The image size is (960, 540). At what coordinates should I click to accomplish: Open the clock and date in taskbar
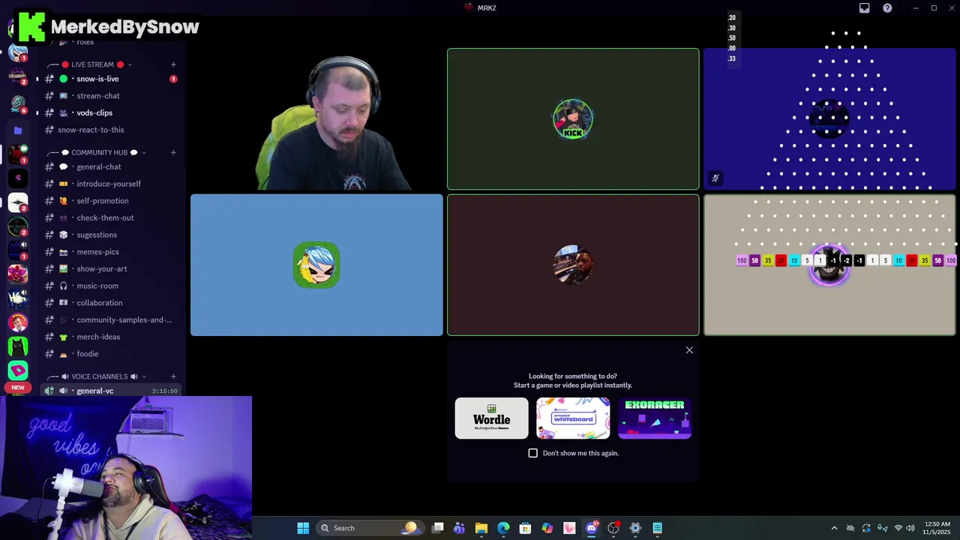click(937, 528)
